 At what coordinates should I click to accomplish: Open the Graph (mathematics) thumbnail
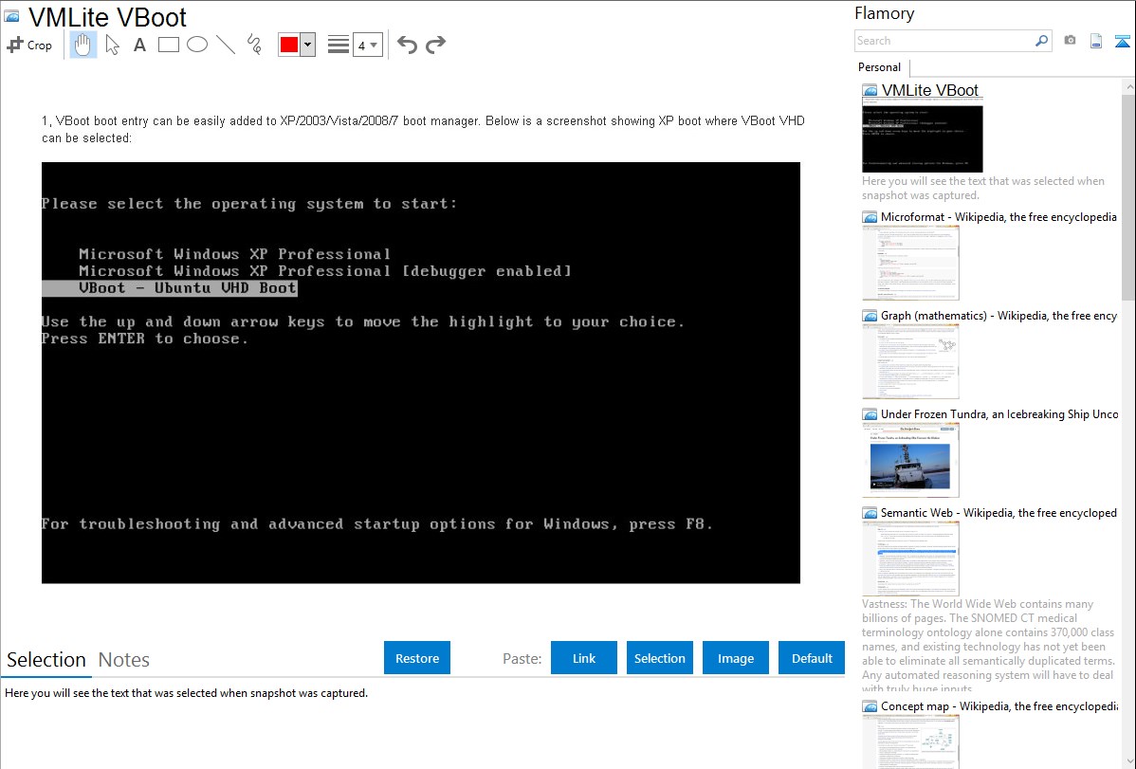pos(910,361)
